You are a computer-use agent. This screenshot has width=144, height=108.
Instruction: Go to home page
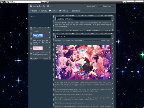tap(34, 11)
